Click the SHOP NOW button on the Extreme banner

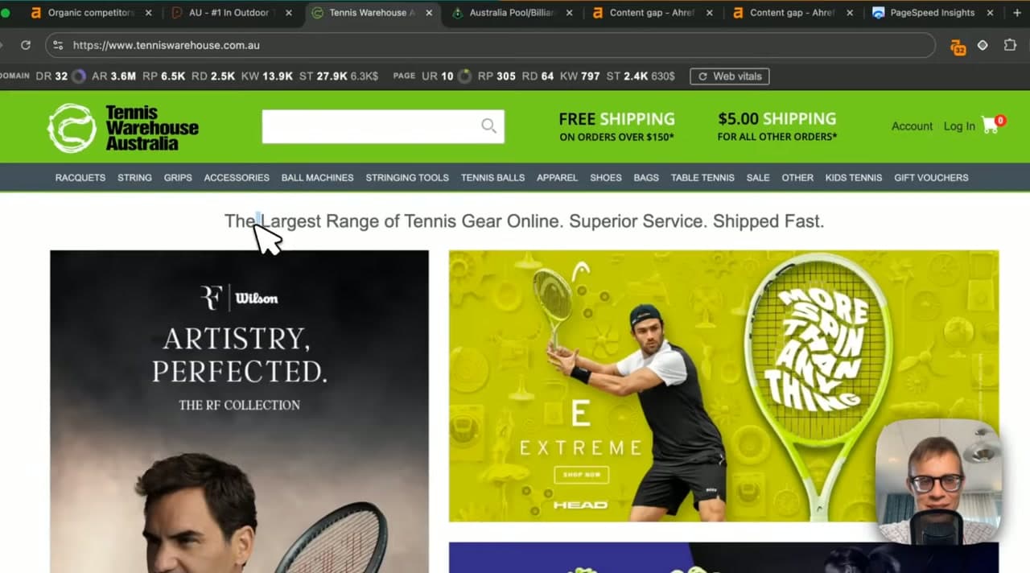pyautogui.click(x=582, y=475)
